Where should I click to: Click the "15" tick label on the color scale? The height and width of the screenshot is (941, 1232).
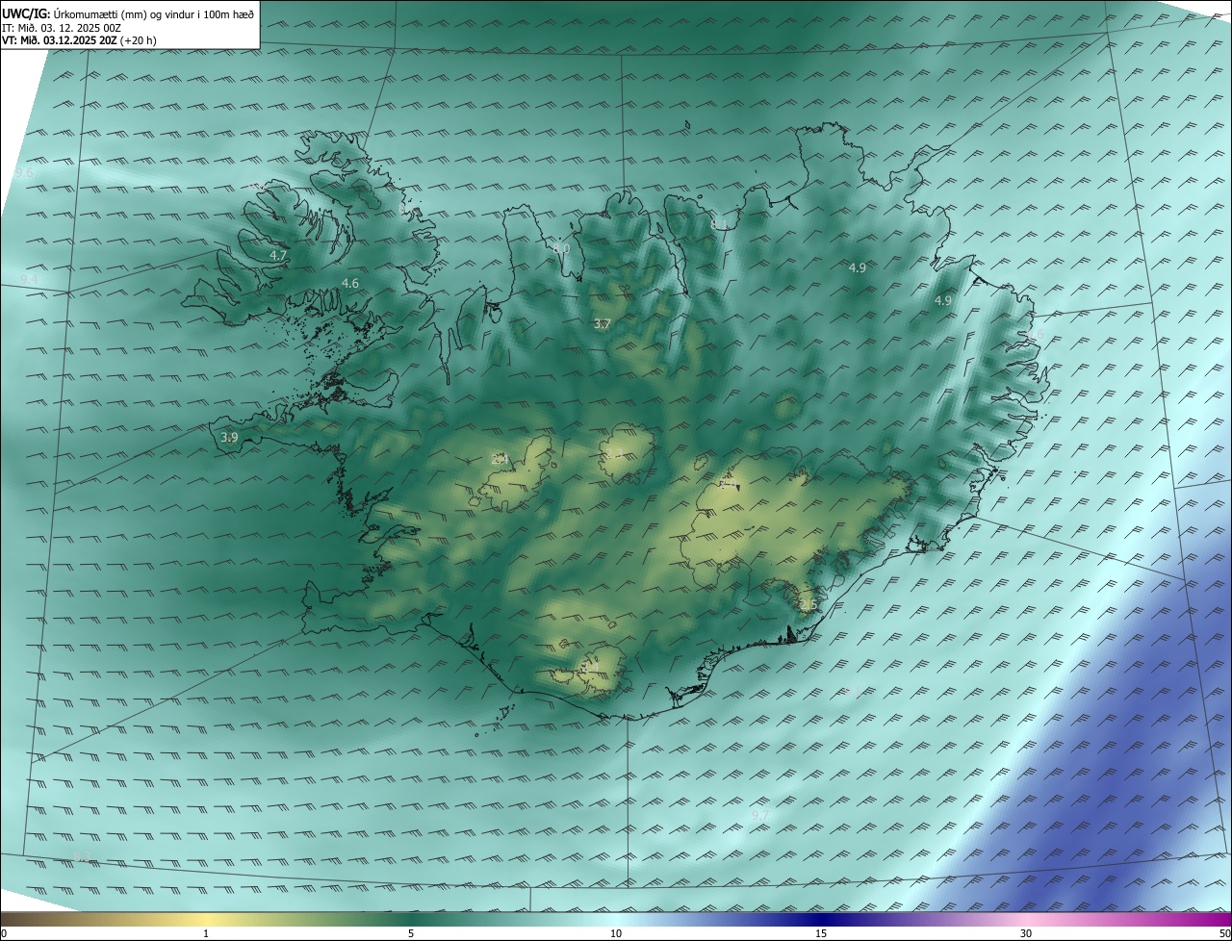tap(821, 933)
